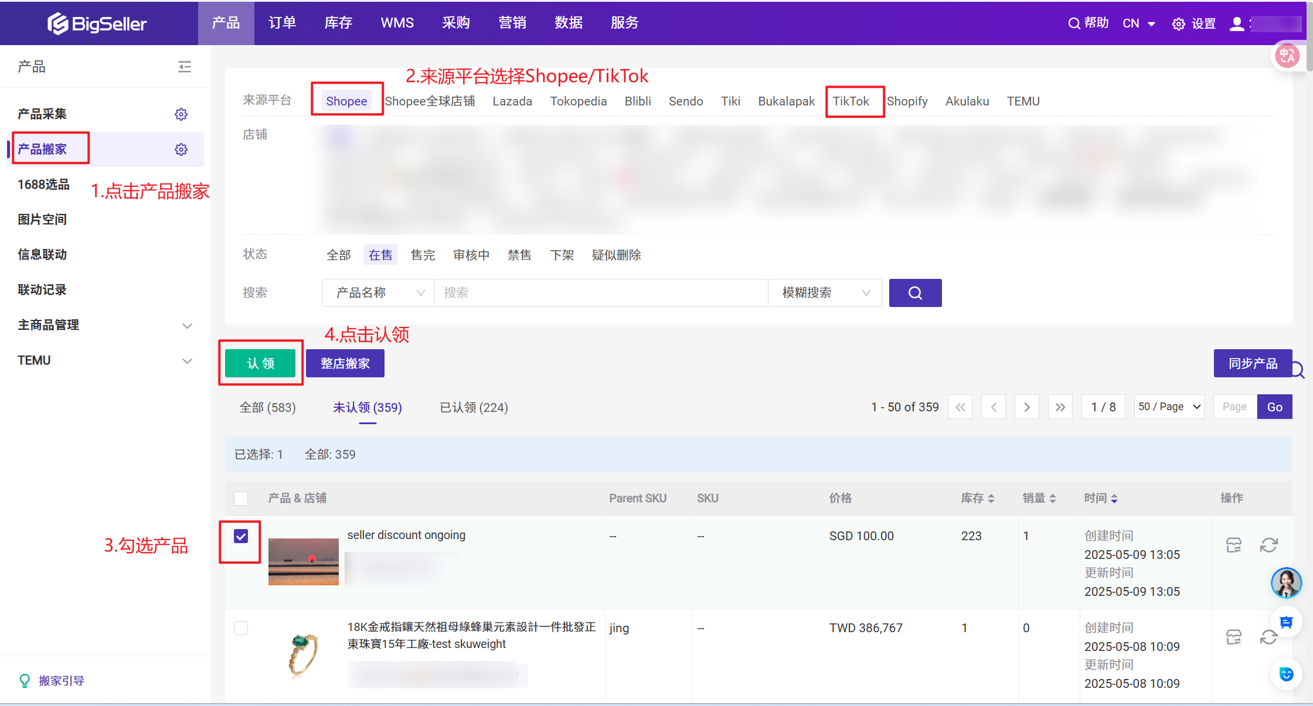
Task: Click store-mapping icon for seller discount ongoing
Action: pyautogui.click(x=1234, y=545)
